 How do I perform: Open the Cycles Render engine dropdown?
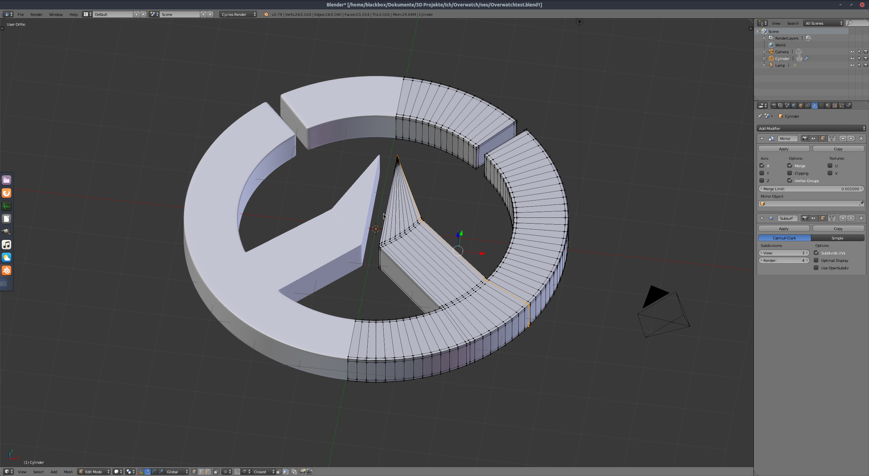point(238,14)
